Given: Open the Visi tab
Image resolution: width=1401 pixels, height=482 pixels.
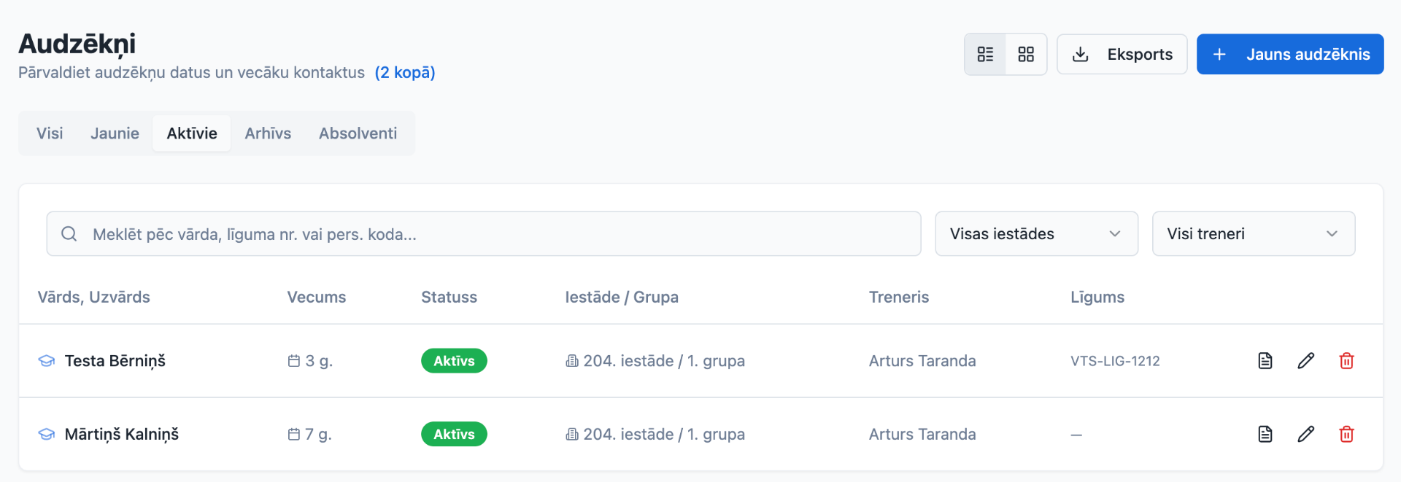Looking at the screenshot, I should pyautogui.click(x=50, y=133).
